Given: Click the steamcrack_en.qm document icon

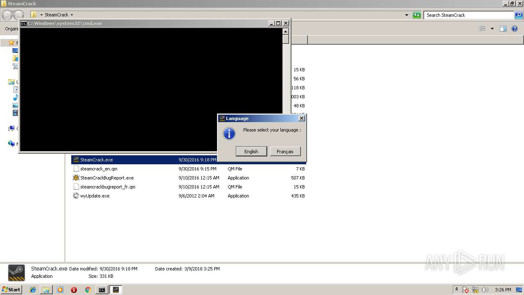Looking at the screenshot, I should [x=76, y=169].
